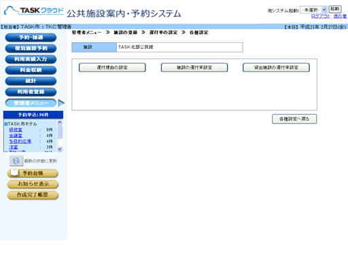Click the blue square marker beside TASK市ホテル
Image resolution: width=348 pixels, height=261 pixels.
point(6,124)
